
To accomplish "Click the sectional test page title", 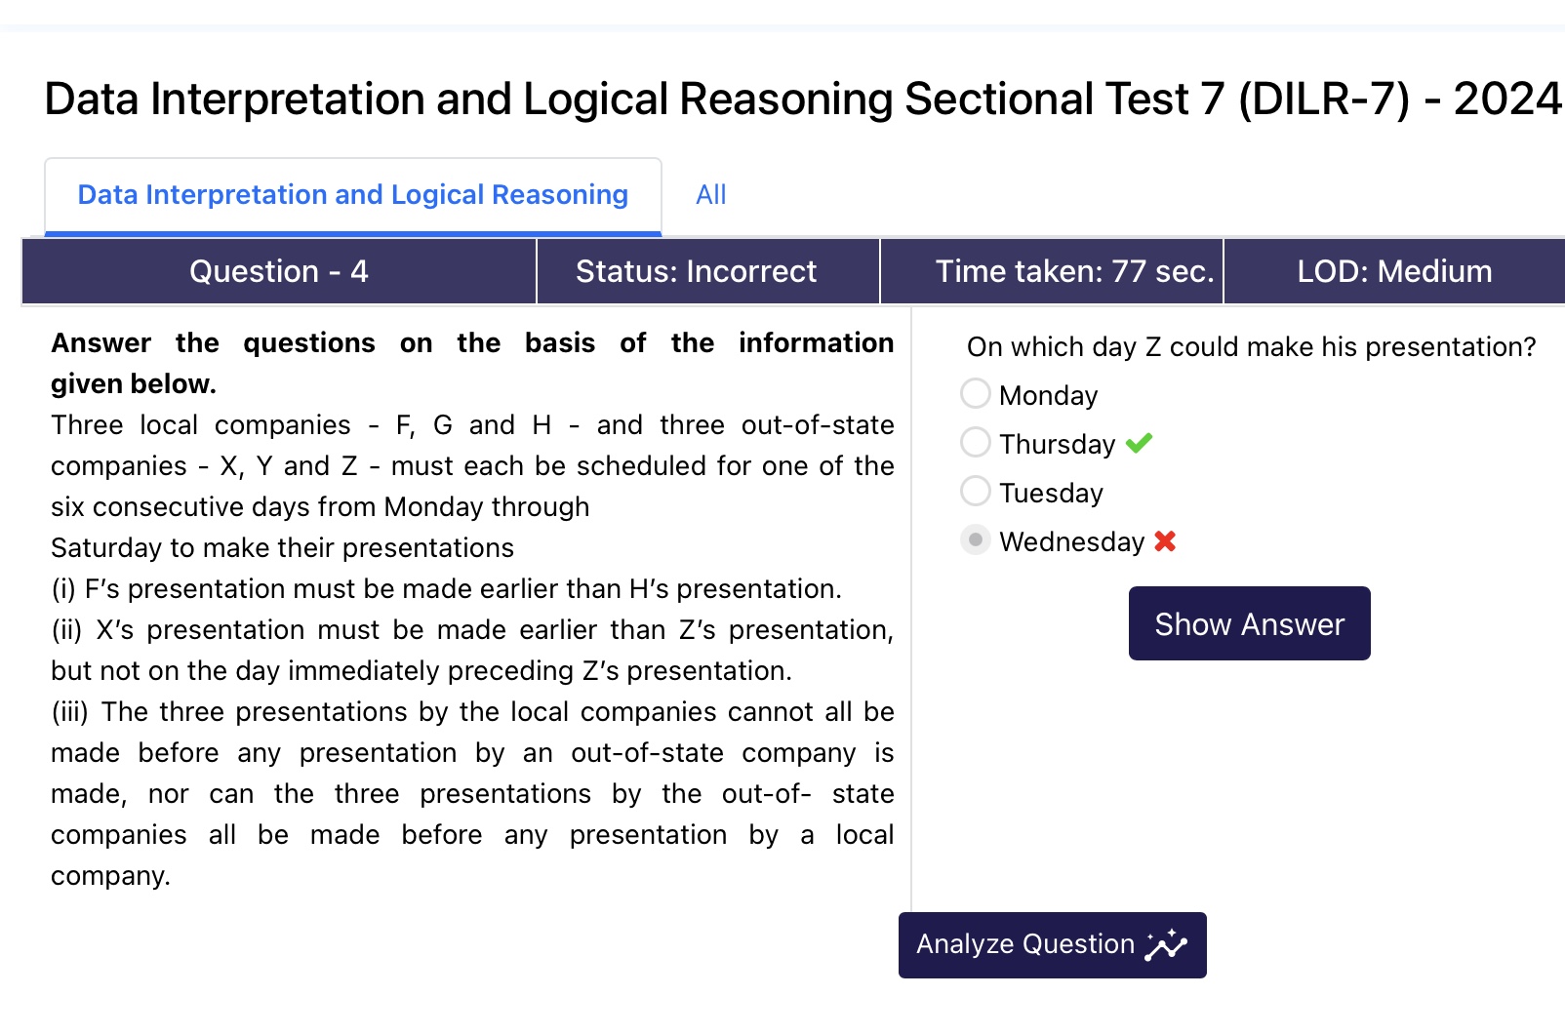I will pyautogui.click(x=803, y=99).
